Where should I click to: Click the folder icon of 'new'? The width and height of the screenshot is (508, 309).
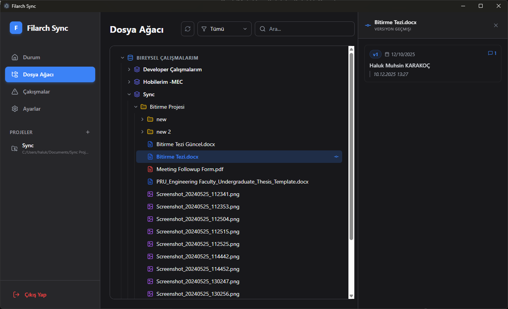coord(150,119)
